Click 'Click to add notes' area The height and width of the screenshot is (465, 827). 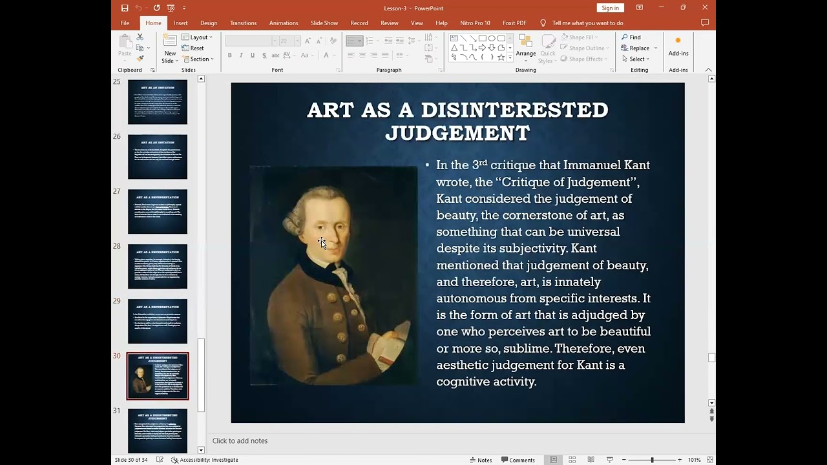(240, 440)
